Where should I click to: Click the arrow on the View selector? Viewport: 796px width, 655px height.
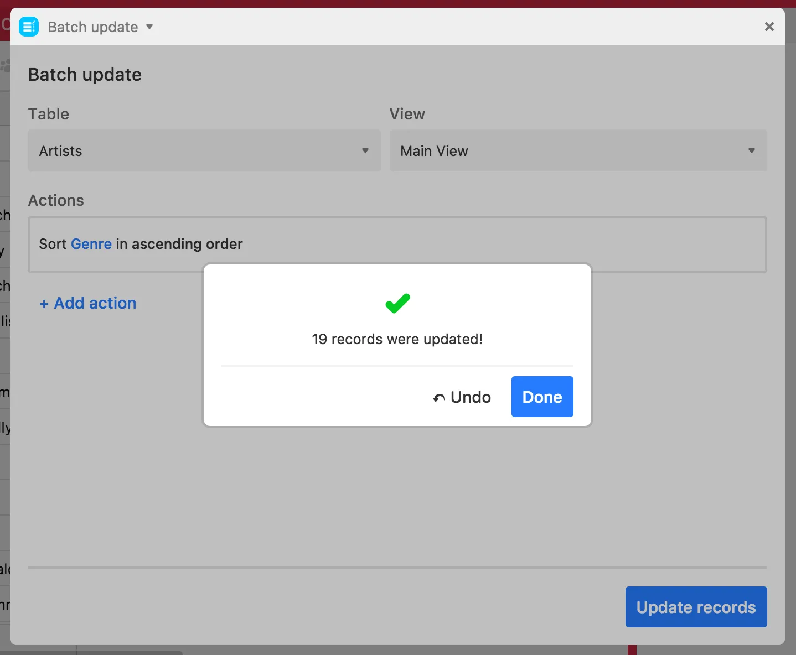(751, 150)
